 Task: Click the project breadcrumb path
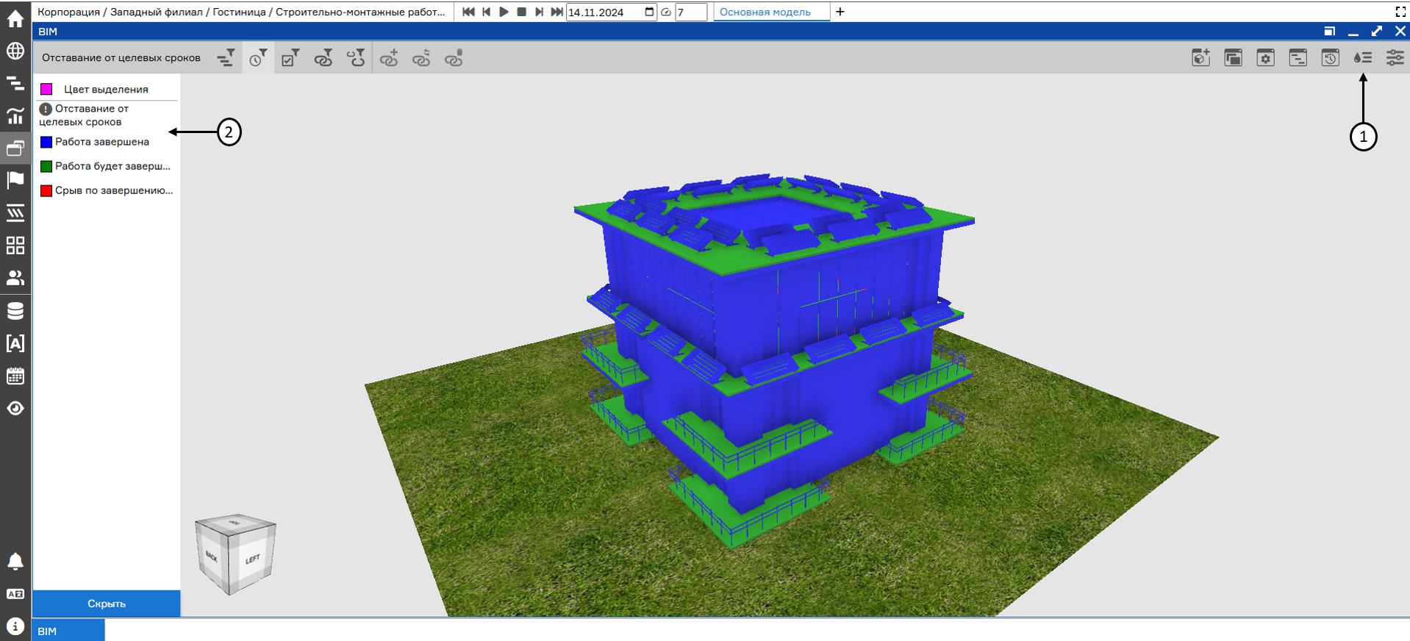(241, 12)
